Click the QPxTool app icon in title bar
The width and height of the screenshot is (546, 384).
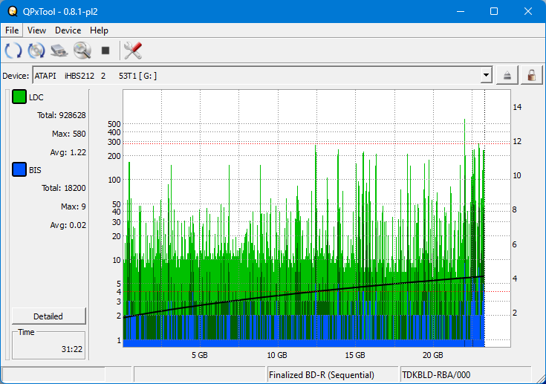click(13, 11)
